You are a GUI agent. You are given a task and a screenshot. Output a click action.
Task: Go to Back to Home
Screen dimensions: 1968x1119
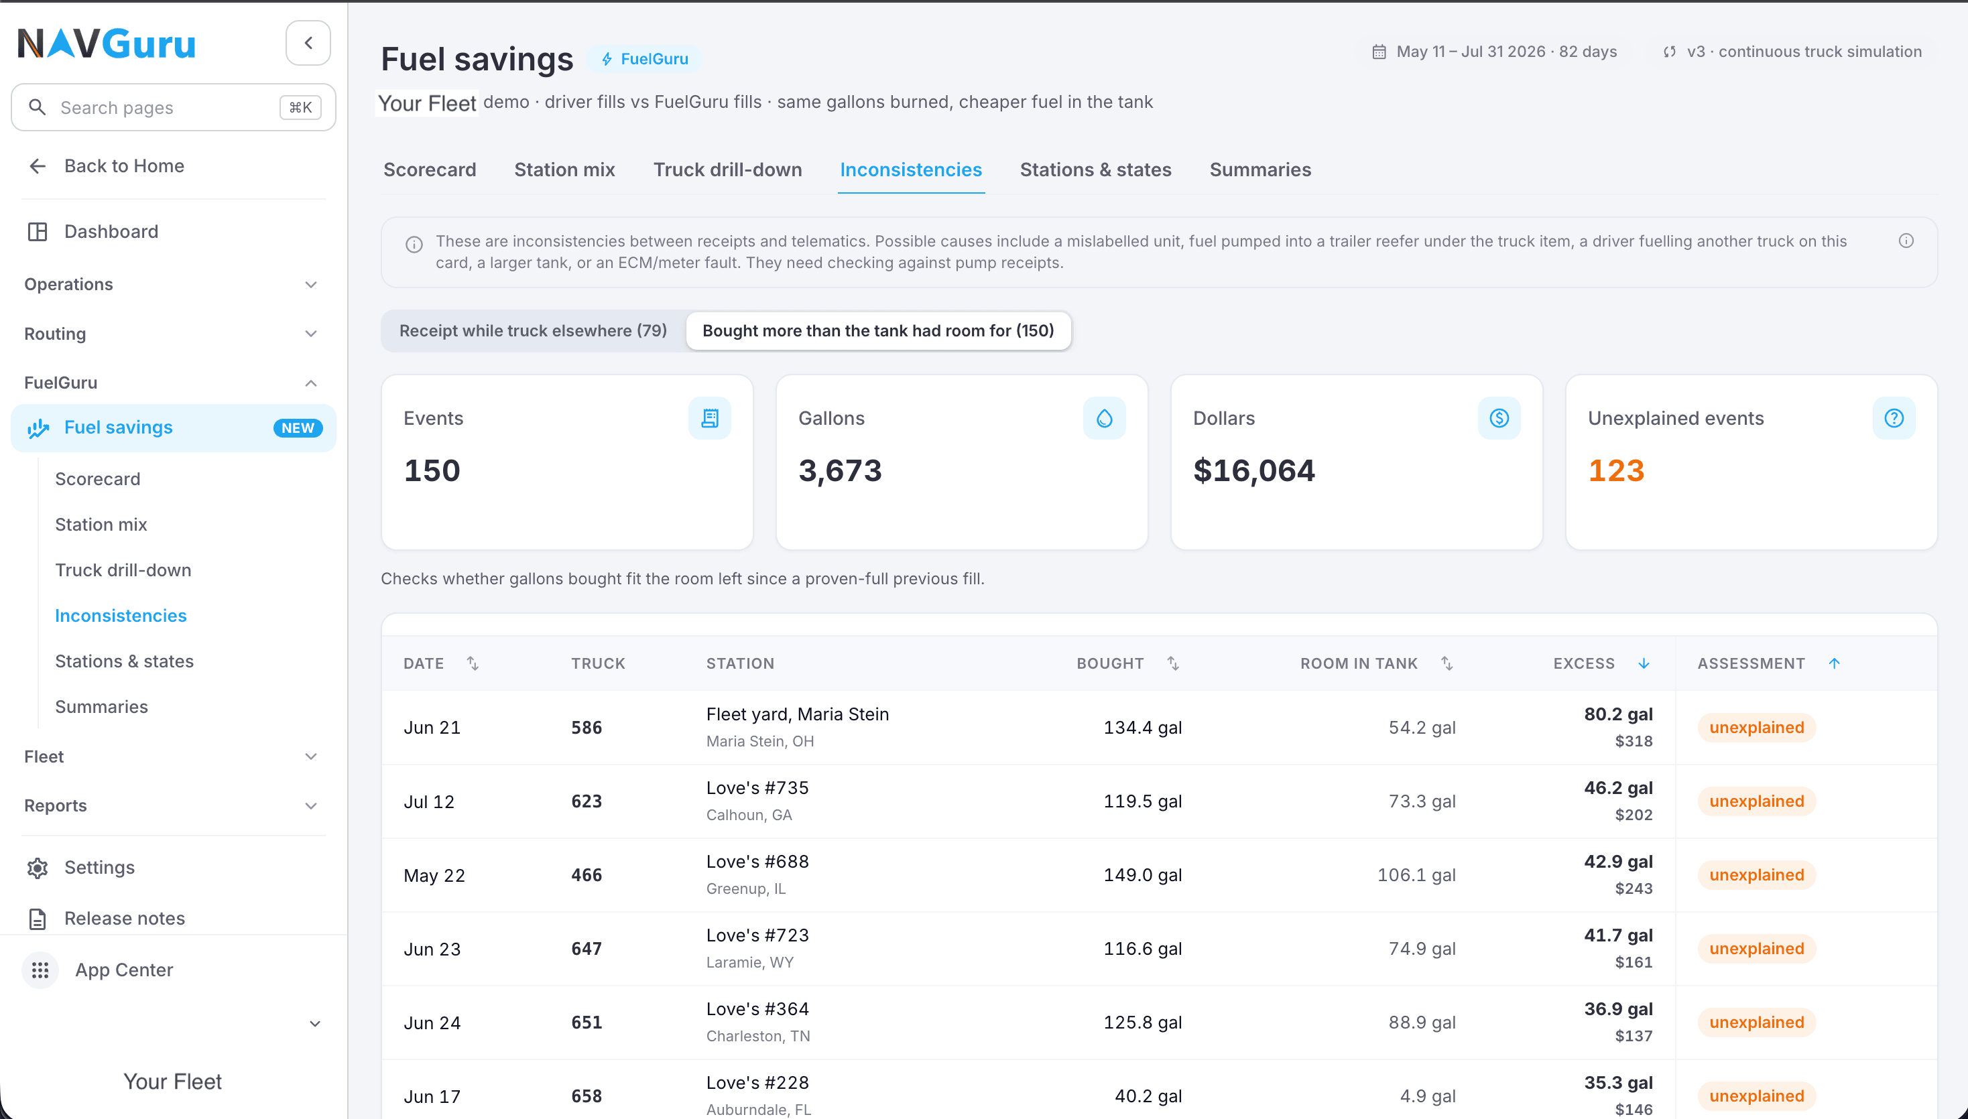(x=125, y=166)
